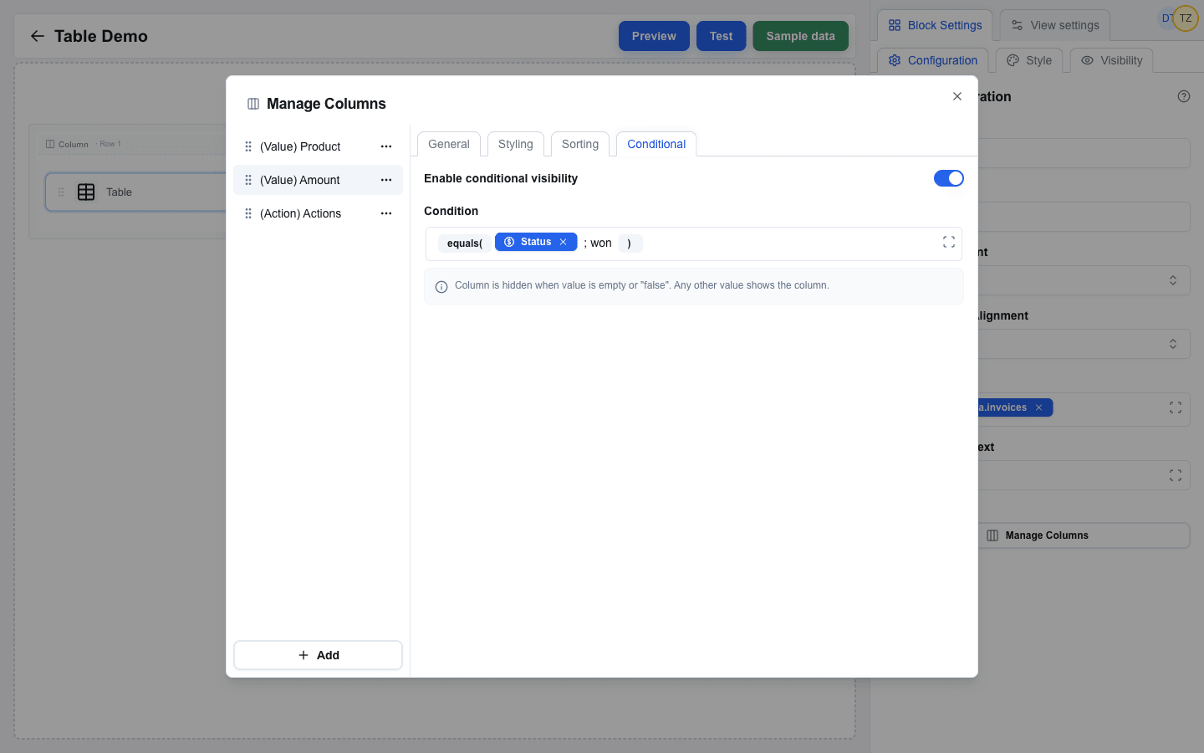Click the help icon in Configuration panel
Screen dimensions: 1204x753
1184,96
